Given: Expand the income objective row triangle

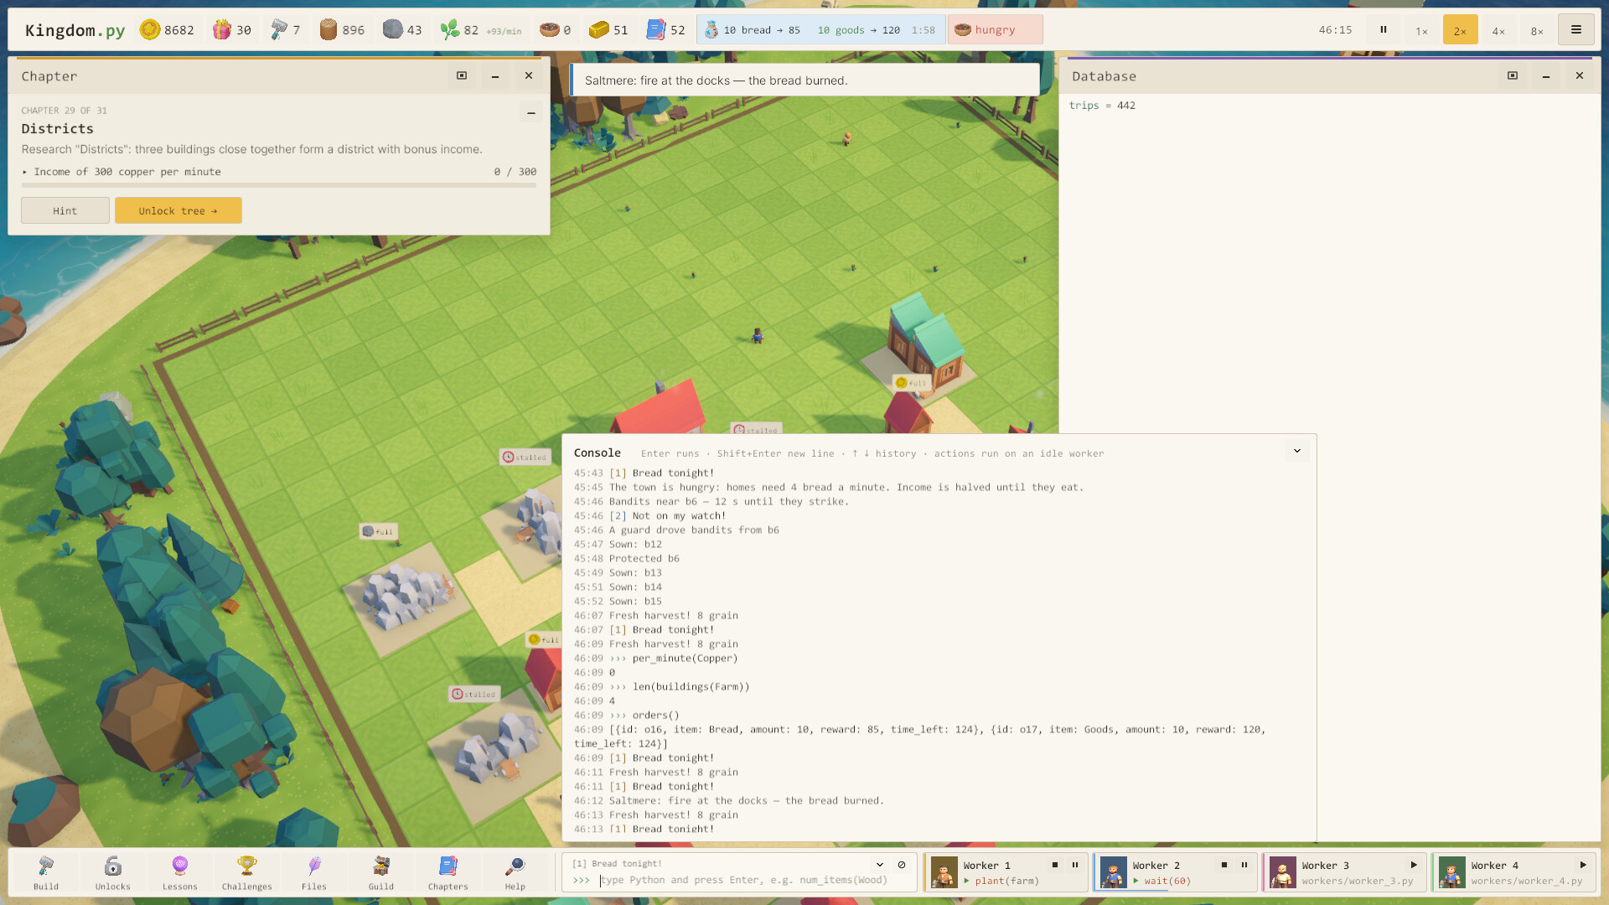Looking at the screenshot, I should pyautogui.click(x=25, y=172).
